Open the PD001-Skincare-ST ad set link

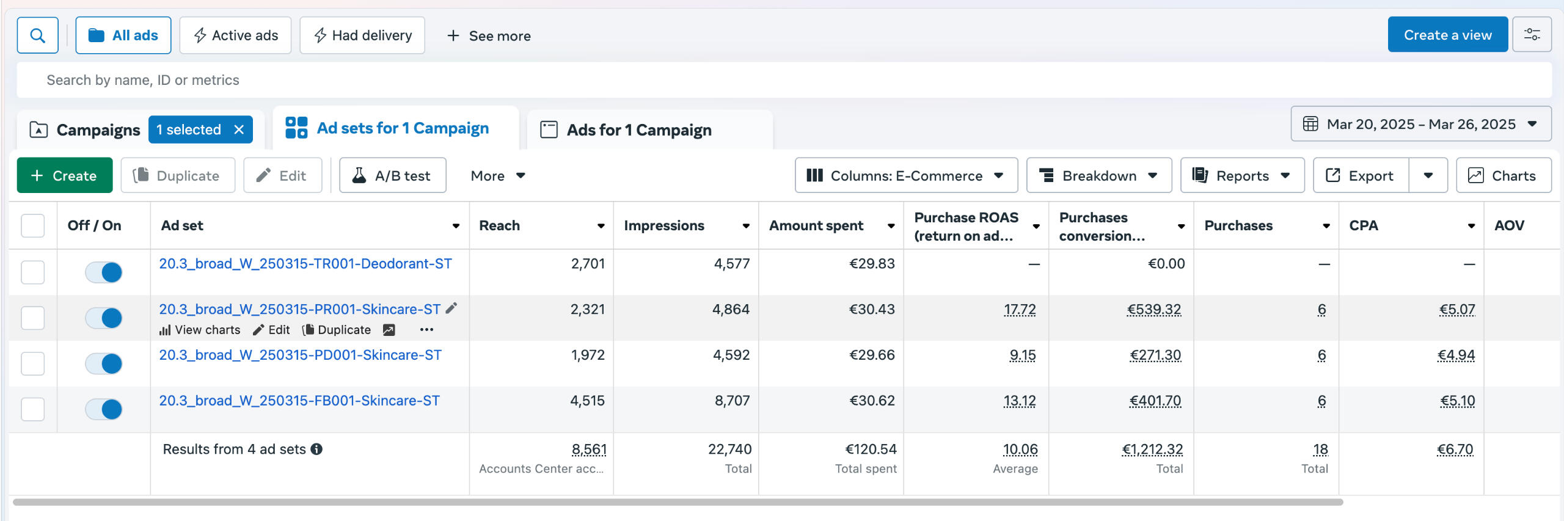pos(300,355)
